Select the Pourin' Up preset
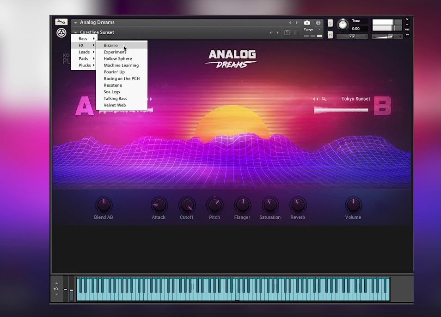This screenshot has height=317, width=441. (x=122, y=72)
